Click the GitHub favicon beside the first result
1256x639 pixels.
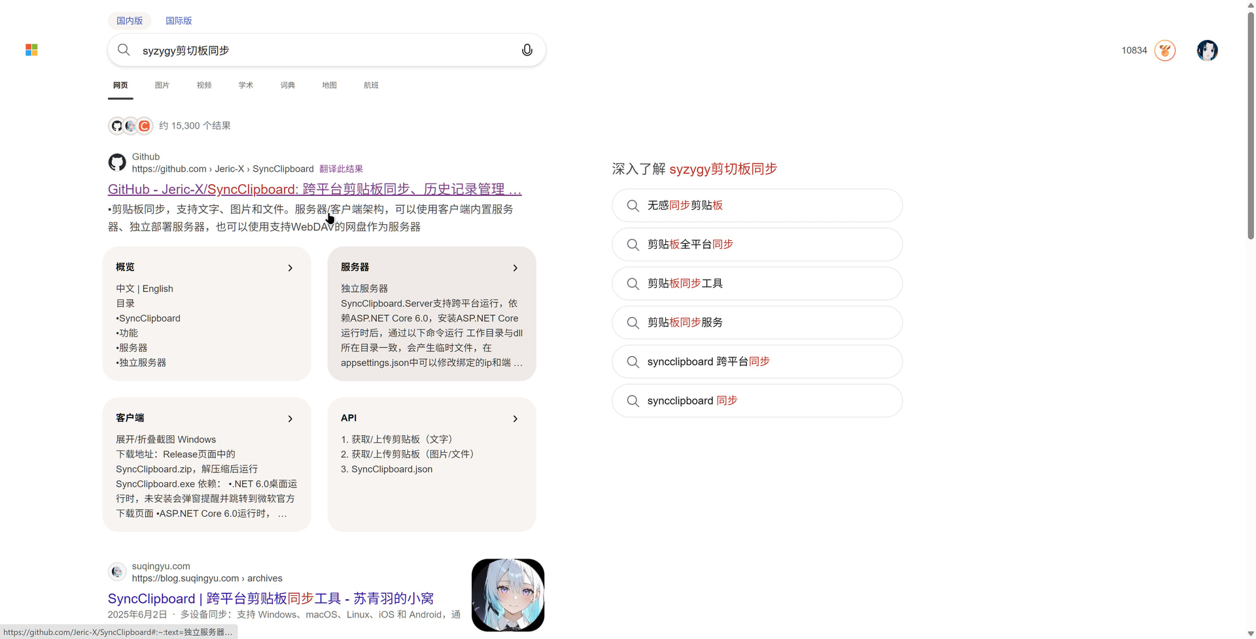pos(117,163)
